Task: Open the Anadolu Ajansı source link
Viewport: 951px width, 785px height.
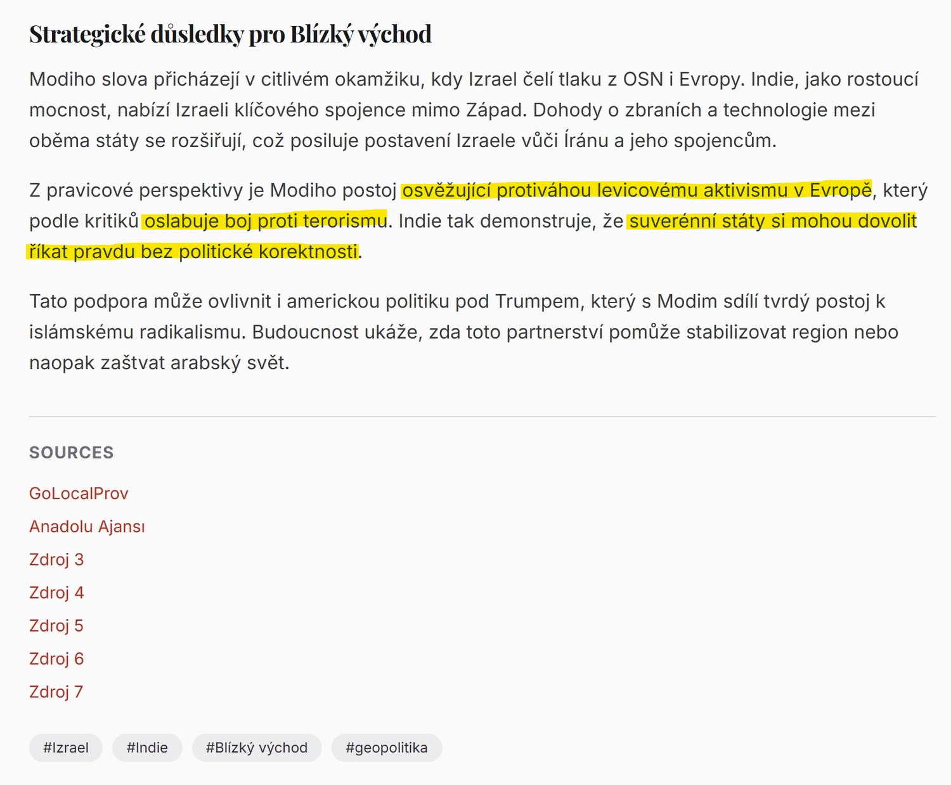Action: coord(87,526)
